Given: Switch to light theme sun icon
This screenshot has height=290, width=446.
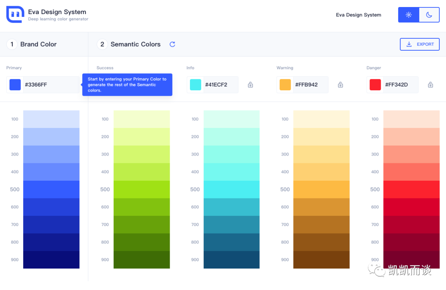Looking at the screenshot, I should tap(408, 15).
